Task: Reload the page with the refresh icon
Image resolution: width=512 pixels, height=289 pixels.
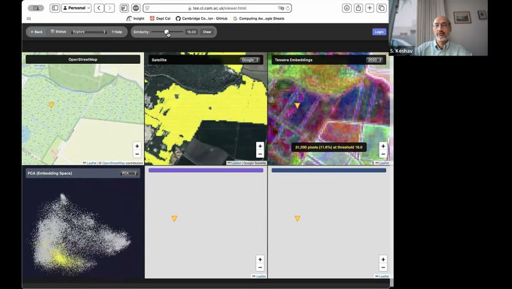Action: click(x=288, y=8)
